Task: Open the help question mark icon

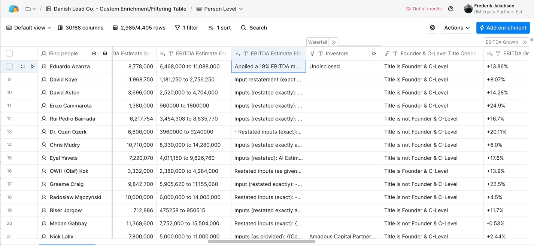Action: pos(451,9)
